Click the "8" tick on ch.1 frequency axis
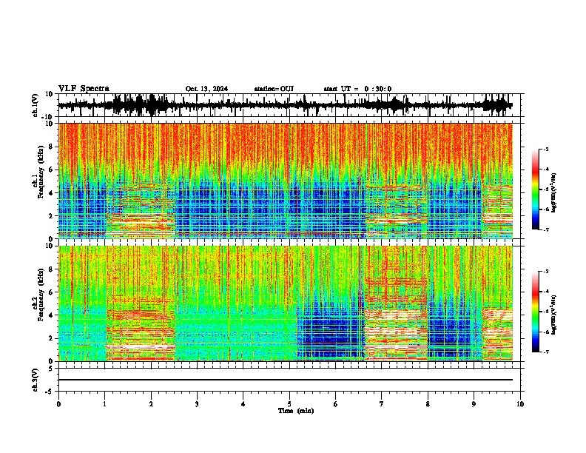The height and width of the screenshot is (453, 586). (x=51, y=147)
